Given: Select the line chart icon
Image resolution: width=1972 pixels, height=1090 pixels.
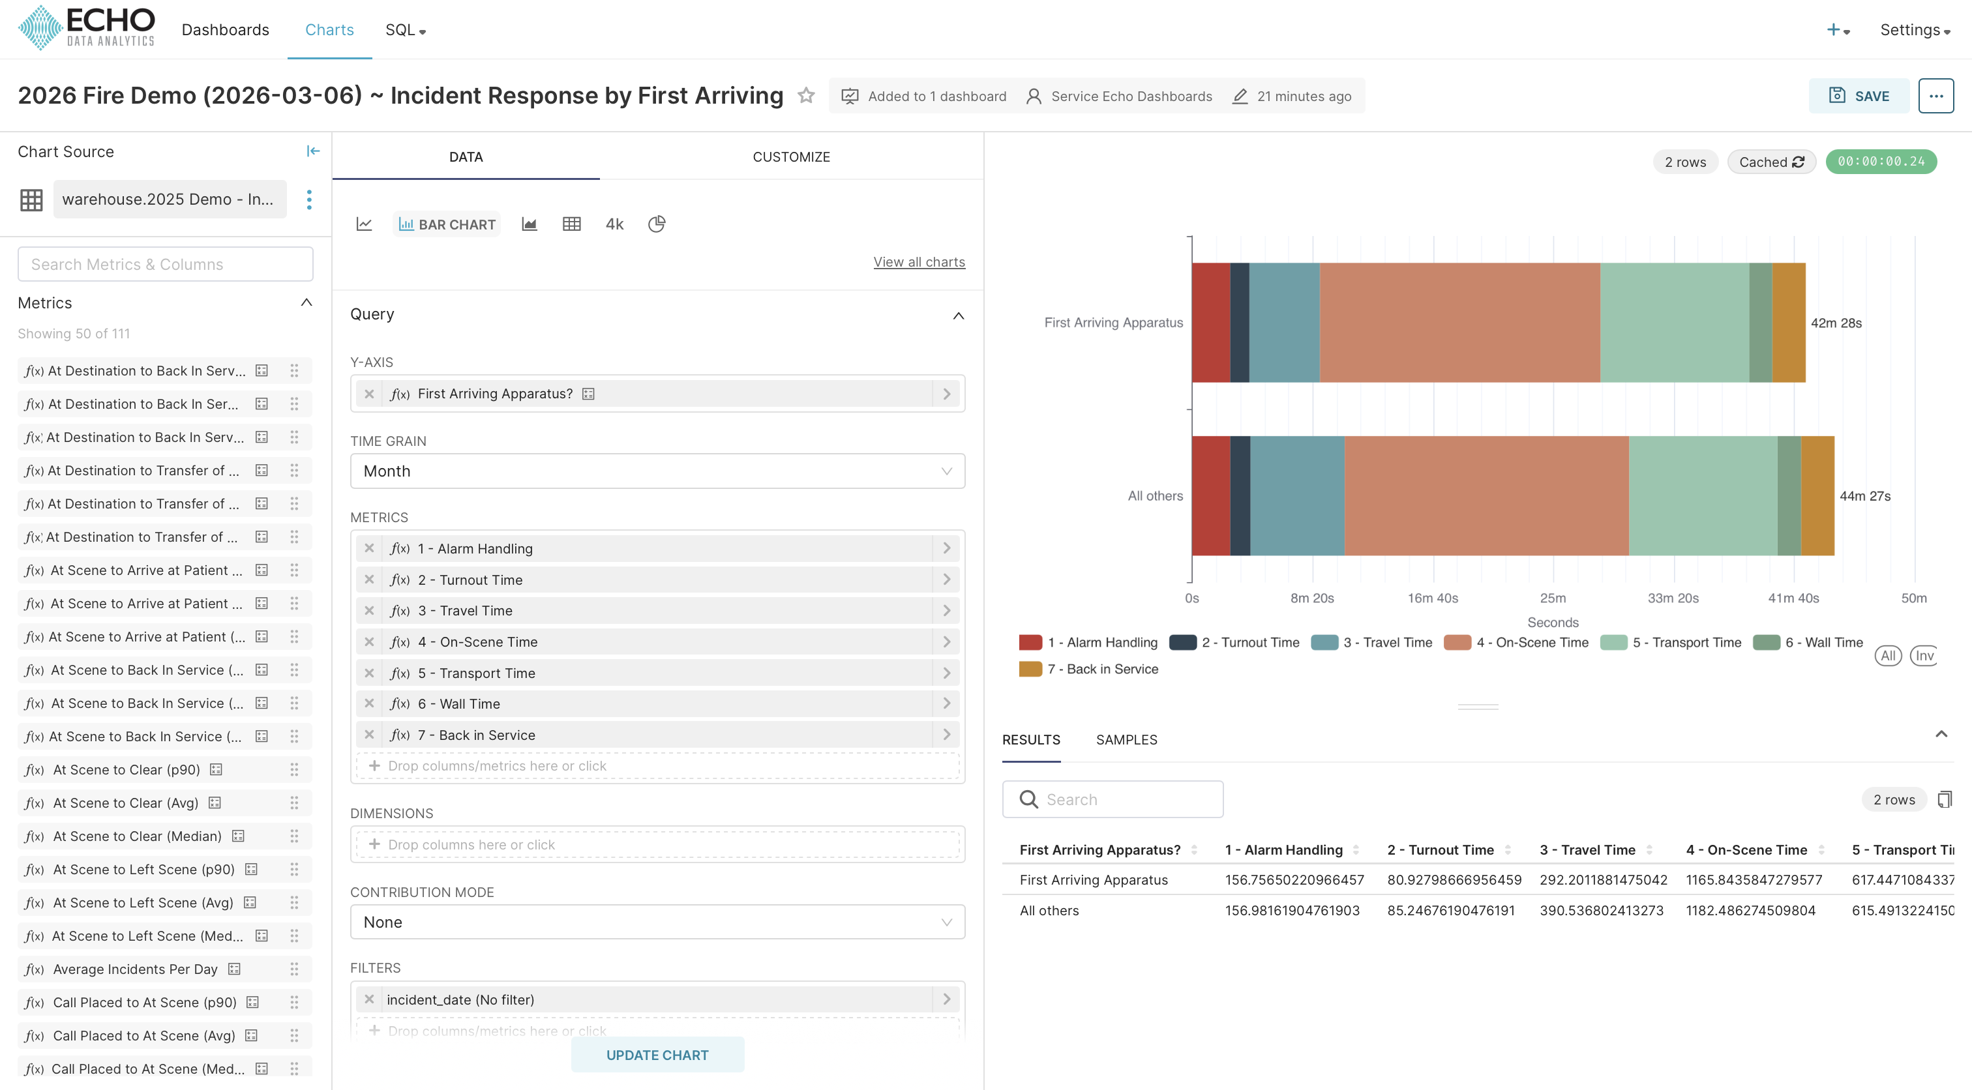Looking at the screenshot, I should [x=365, y=224].
